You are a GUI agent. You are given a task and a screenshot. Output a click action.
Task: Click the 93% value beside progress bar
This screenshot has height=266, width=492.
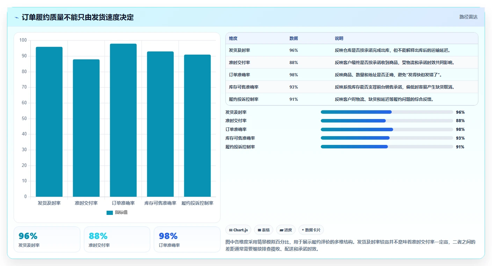click(460, 138)
